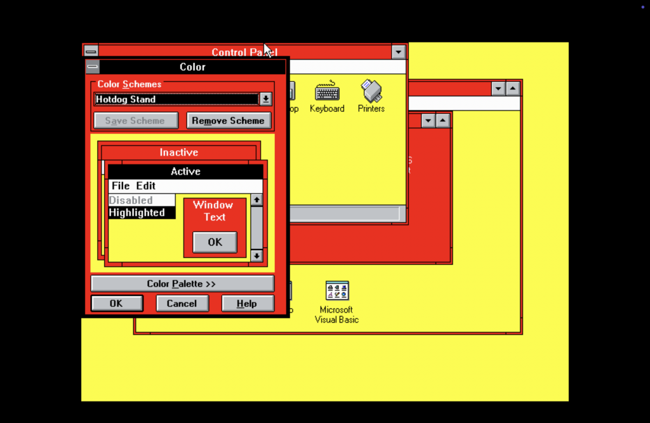The image size is (650, 423).
Task: Click Edit in the Active preview window
Action: (x=145, y=185)
